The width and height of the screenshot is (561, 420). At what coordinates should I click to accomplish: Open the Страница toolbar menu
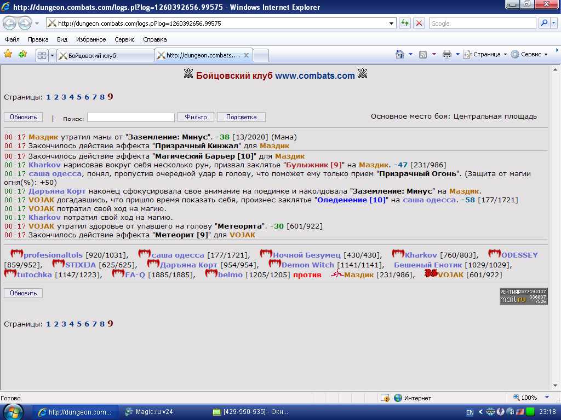[x=485, y=54]
